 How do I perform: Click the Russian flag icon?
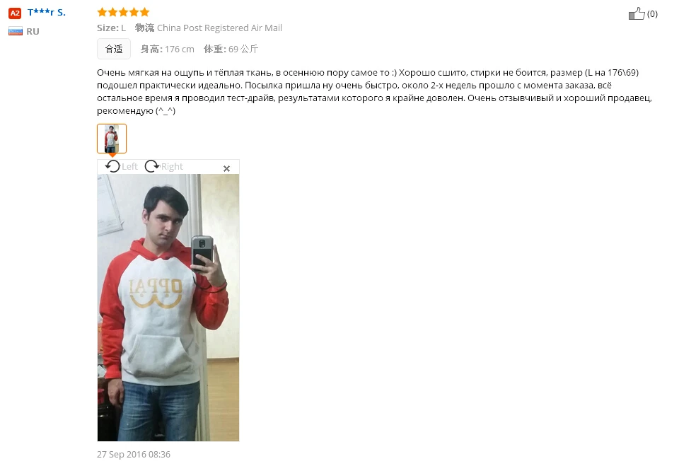pos(16,31)
